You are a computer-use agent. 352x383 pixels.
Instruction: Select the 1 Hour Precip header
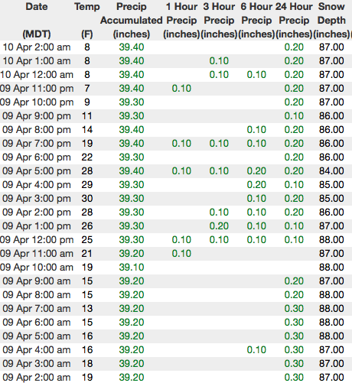pyautogui.click(x=181, y=20)
